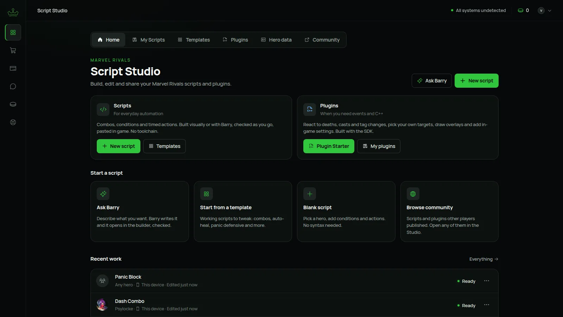Open more options for Panic Block
This screenshot has height=317, width=563.
click(487, 281)
